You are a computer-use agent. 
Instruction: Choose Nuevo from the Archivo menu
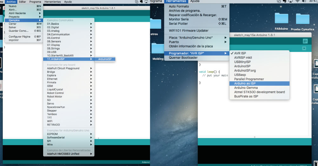pos(24,6)
